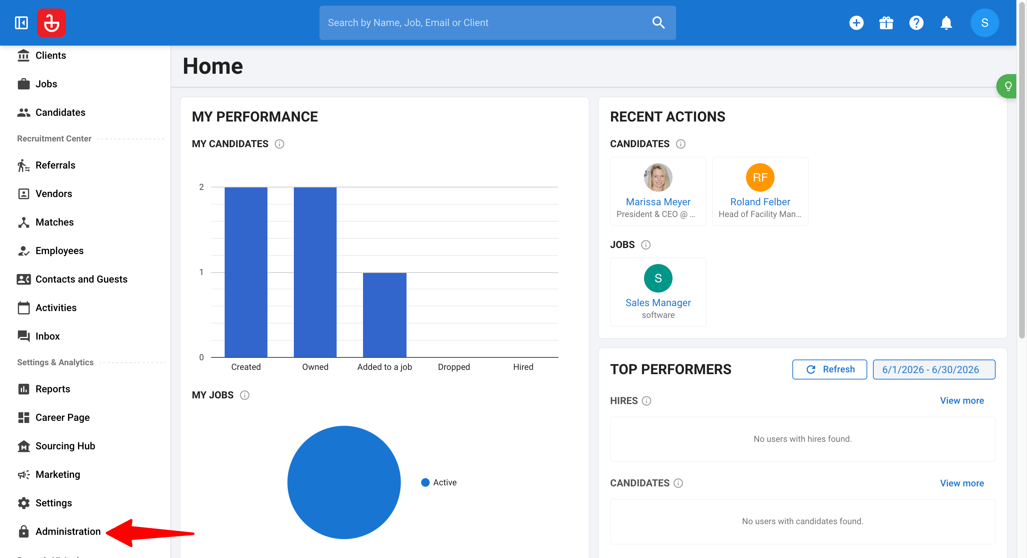Screen dimensions: 1027x558
Task: Click the green lightbulb tips icon
Action: (x=1007, y=86)
